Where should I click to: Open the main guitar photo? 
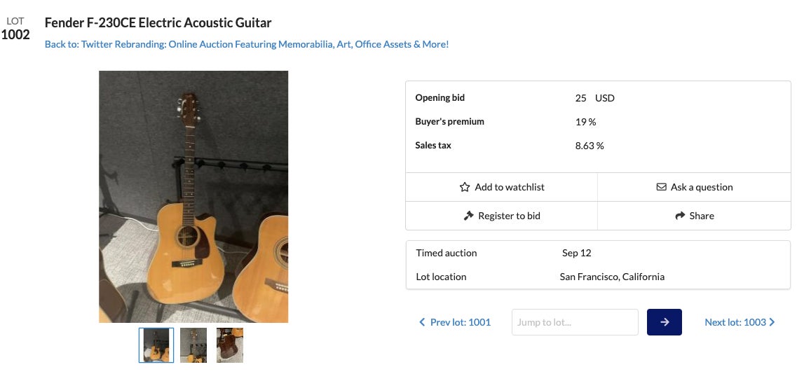point(193,197)
